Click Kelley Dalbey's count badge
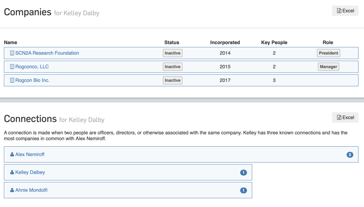The height and width of the screenshot is (207, 364). tap(243, 173)
